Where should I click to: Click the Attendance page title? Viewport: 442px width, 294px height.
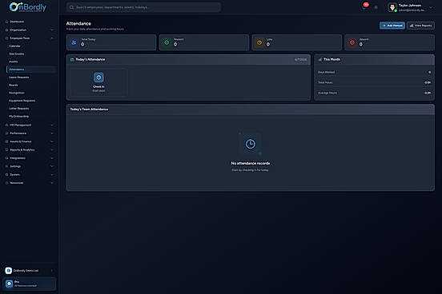click(x=78, y=24)
